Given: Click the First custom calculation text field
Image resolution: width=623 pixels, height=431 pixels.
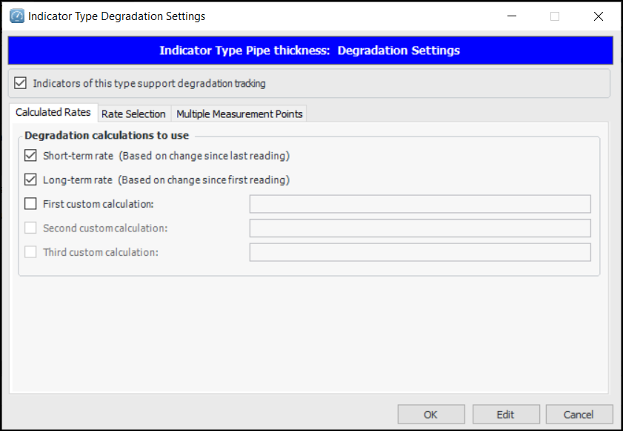Looking at the screenshot, I should 420,204.
